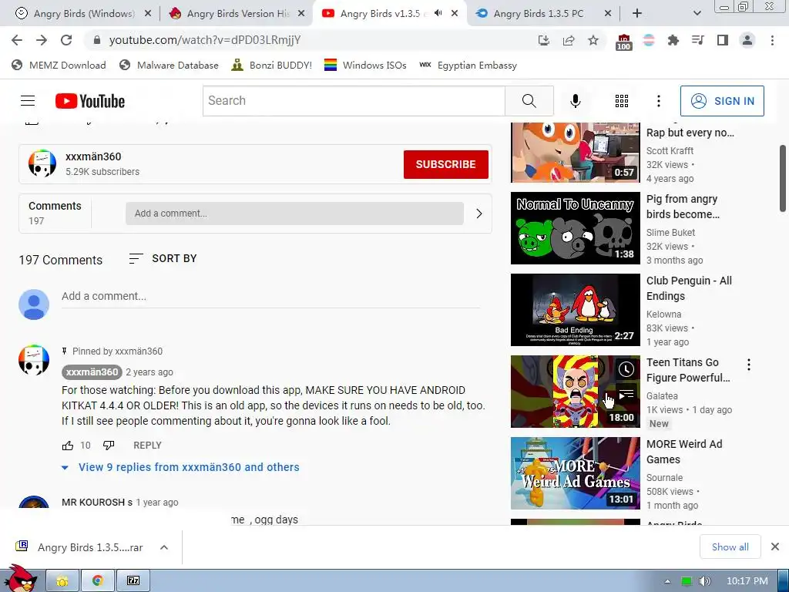Open media control playlist icon in toolbar

(x=698, y=40)
